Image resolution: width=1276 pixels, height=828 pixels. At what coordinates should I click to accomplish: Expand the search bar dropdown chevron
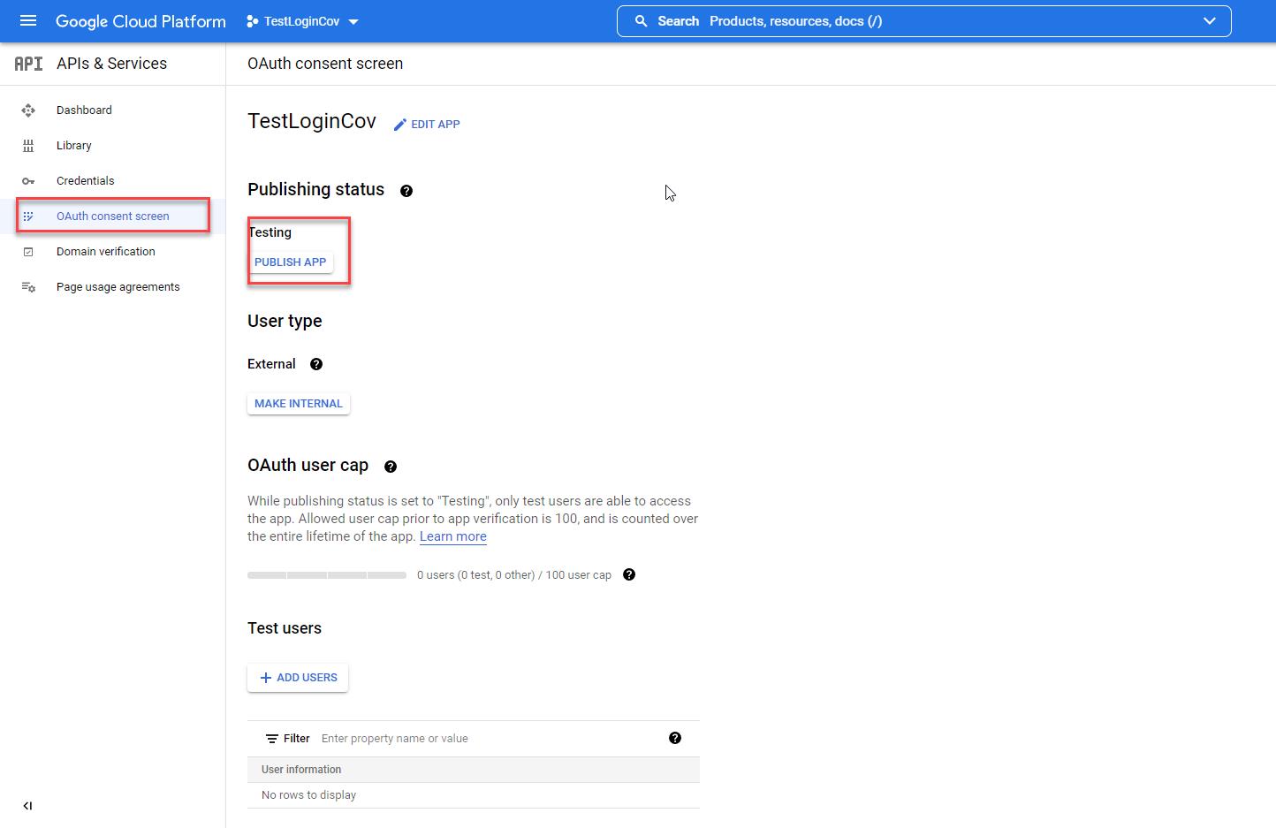tap(1210, 21)
